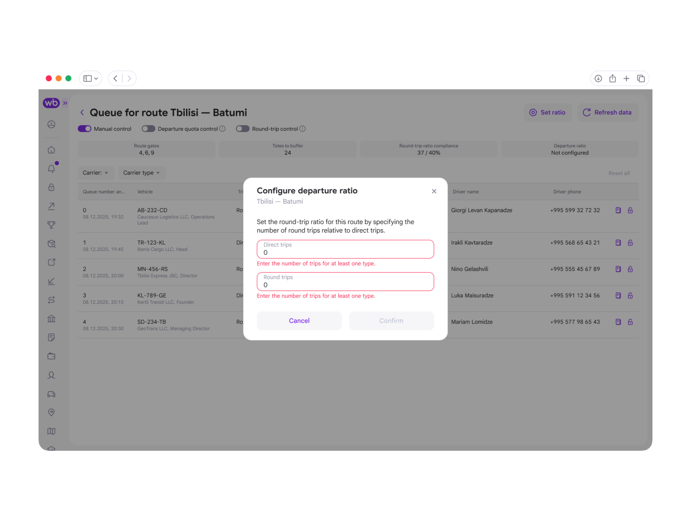This screenshot has width=691, height=518.
Task: Click the Set ratio button
Action: pyautogui.click(x=547, y=112)
